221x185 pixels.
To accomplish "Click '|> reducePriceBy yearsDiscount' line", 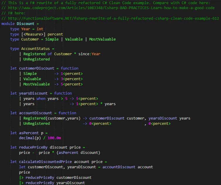I will (52, 183).
